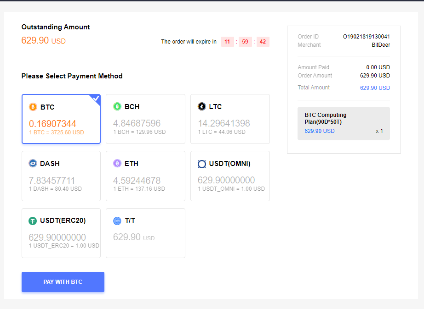Screen dimensions: 424x309
Task: Click the blue Total Amount 629.90 USD
Action: click(375, 88)
